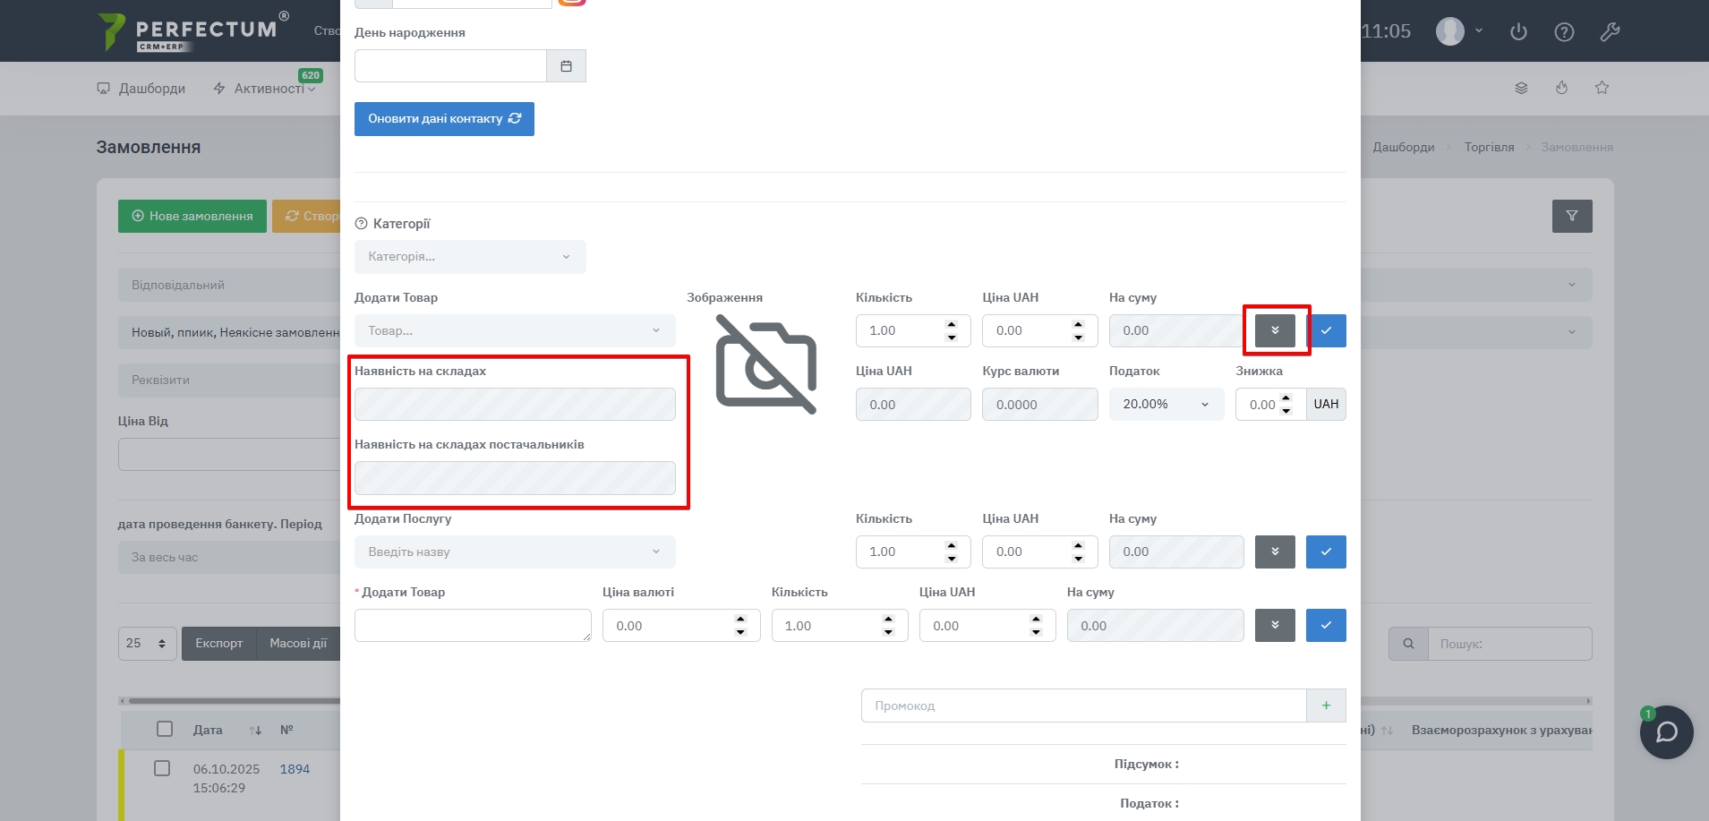The width and height of the screenshot is (1709, 821).
Task: Open the Дашборди menu item
Action: point(141,88)
